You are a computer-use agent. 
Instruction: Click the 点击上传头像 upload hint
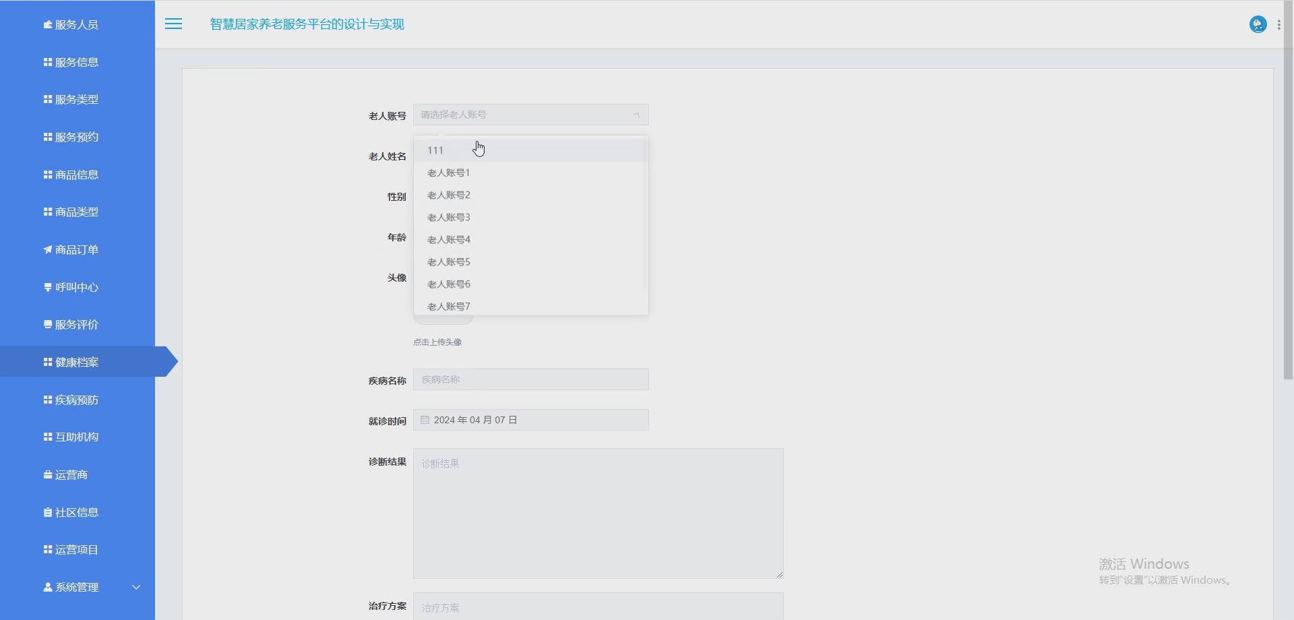pos(437,342)
